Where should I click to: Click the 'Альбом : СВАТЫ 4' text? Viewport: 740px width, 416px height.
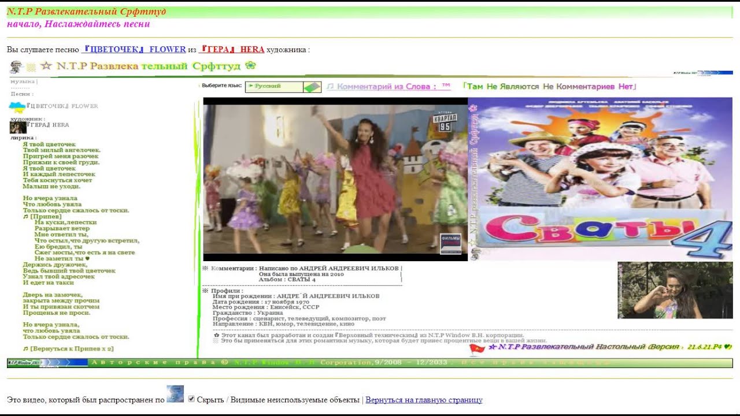[287, 280]
